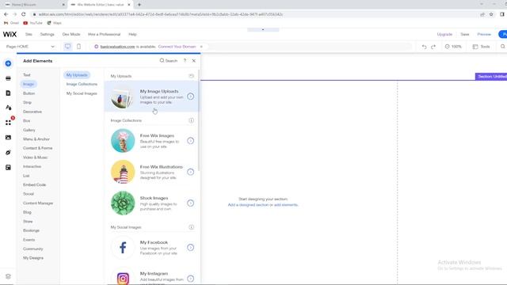The image size is (507, 285).
Task: Open the Tools menu
Action: [x=481, y=47]
